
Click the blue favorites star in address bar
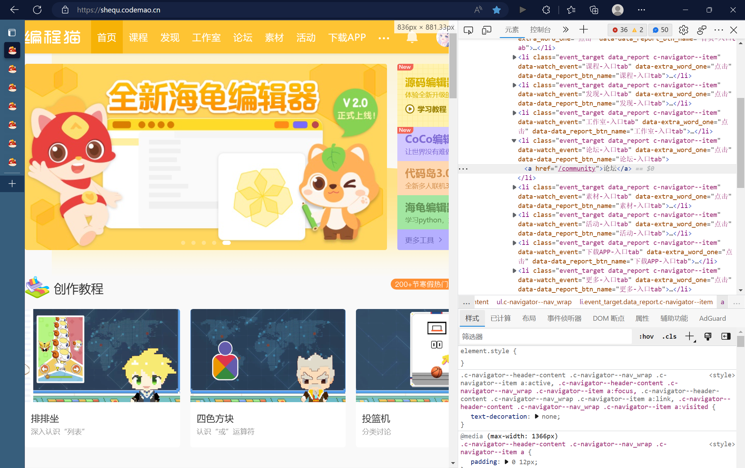(x=497, y=10)
